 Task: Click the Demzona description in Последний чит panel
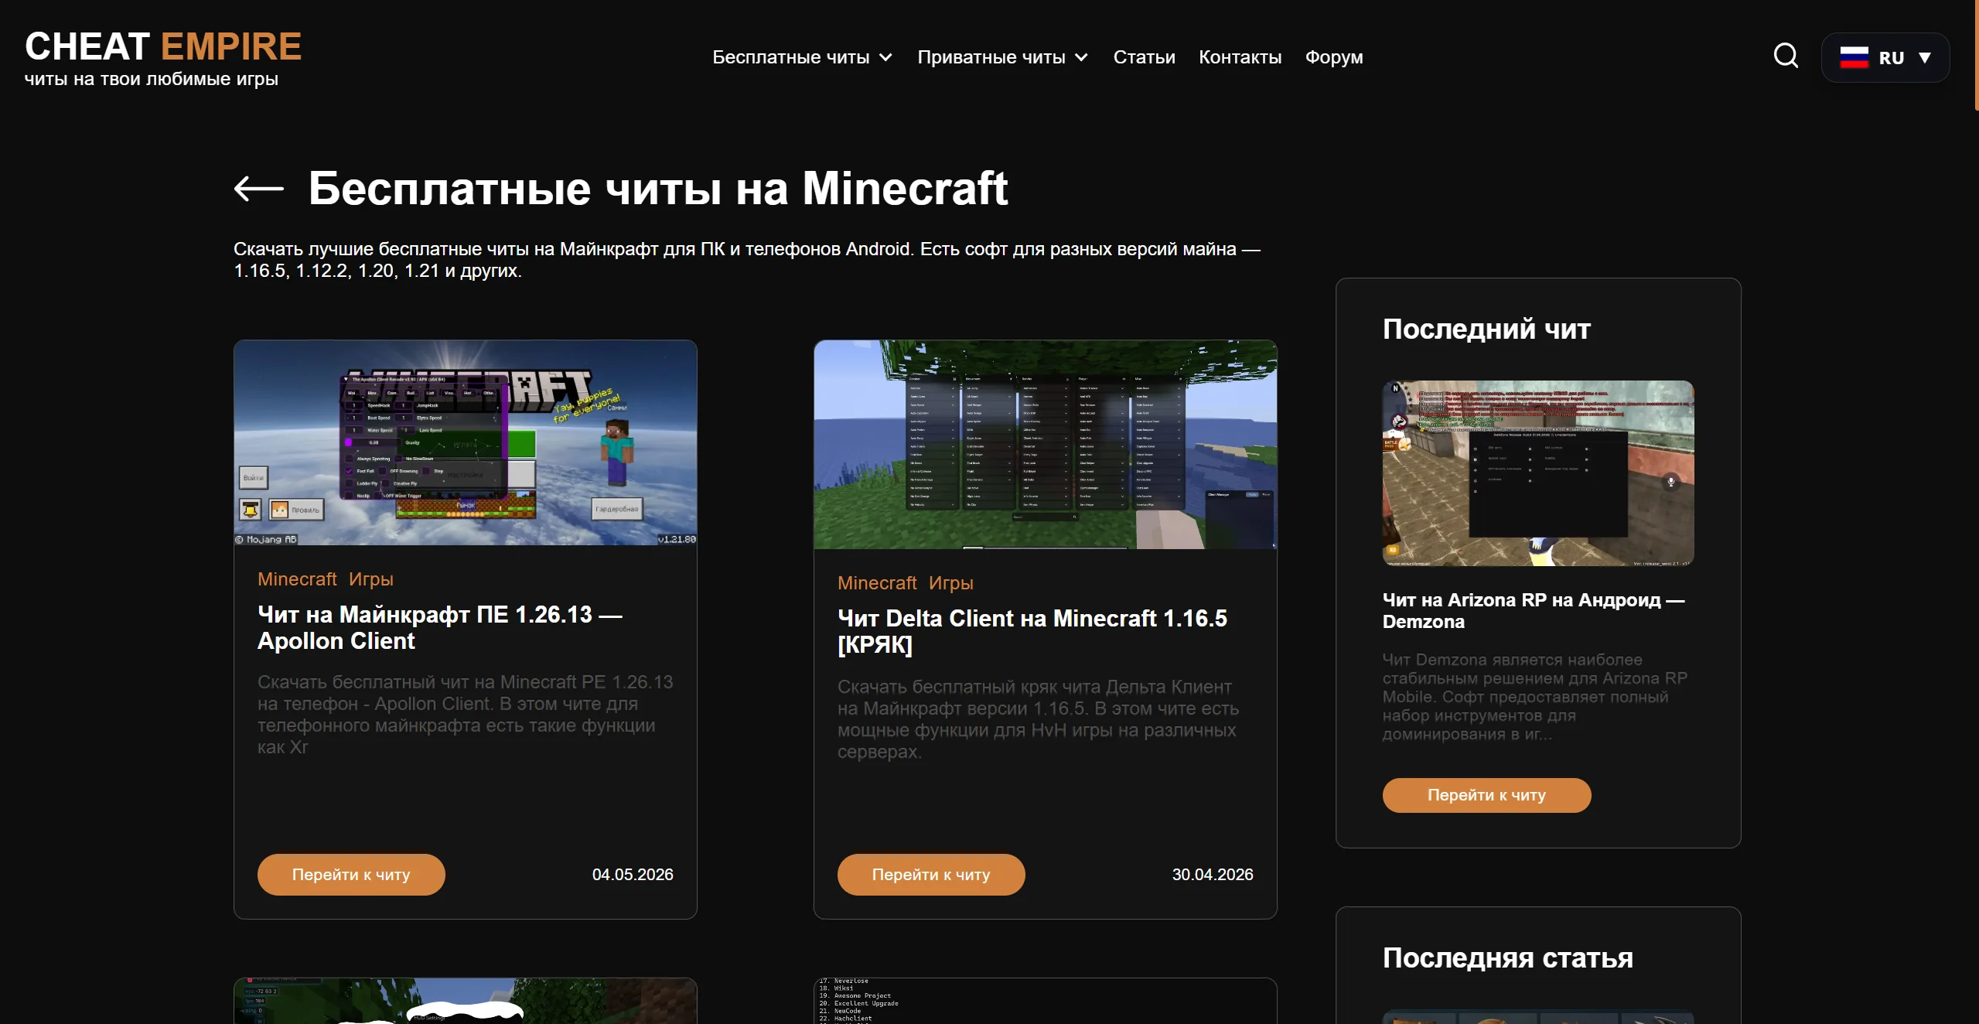(x=1535, y=697)
